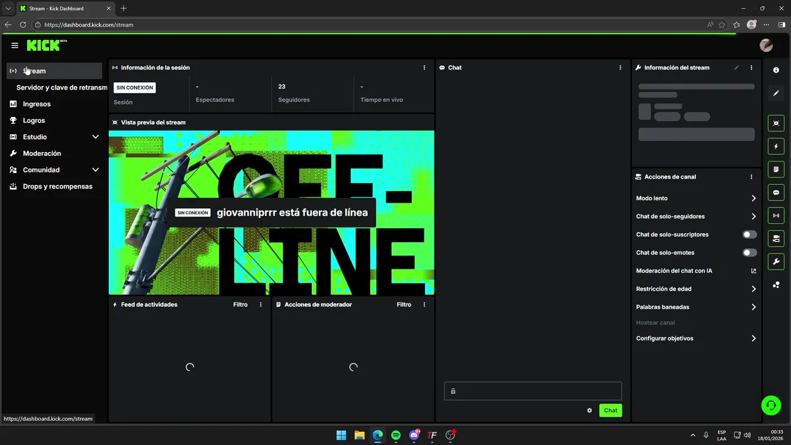Open Chat de solo-seguidores settings chevron
Screen dimensions: 791x445
(x=753, y=216)
